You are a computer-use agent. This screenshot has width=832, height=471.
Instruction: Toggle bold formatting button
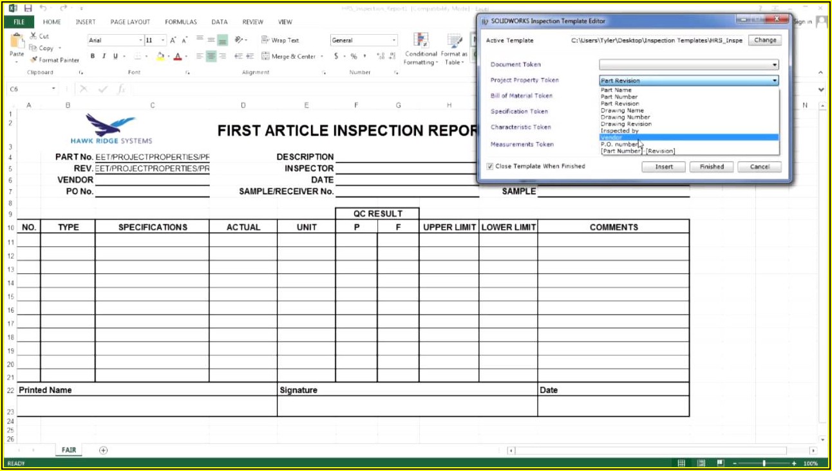tap(93, 57)
